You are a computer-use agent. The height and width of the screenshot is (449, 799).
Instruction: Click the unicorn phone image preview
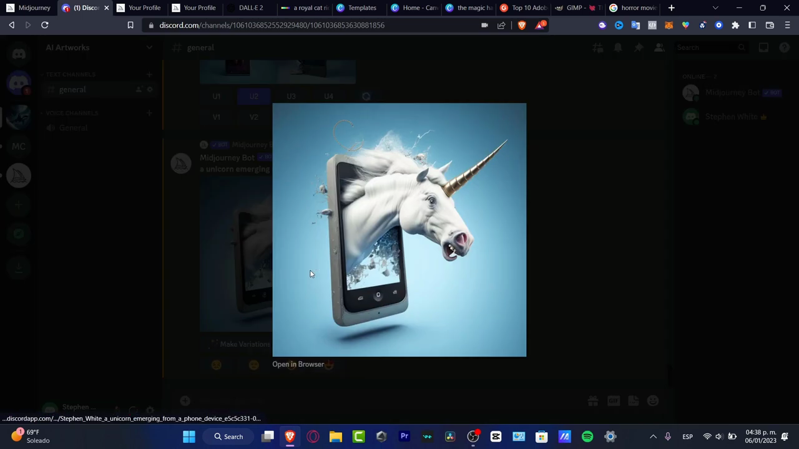coord(399,229)
